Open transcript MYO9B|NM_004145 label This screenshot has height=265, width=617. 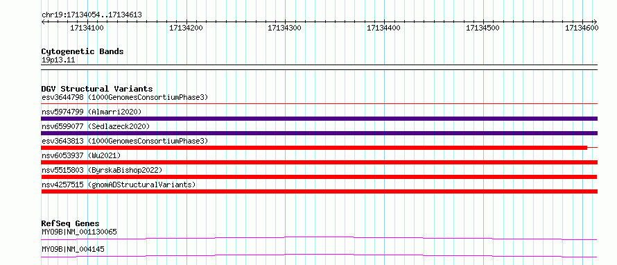click(x=73, y=249)
